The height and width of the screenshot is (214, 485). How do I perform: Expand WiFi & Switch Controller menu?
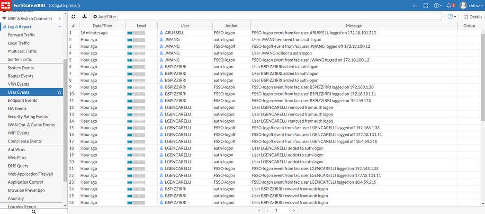31,18
